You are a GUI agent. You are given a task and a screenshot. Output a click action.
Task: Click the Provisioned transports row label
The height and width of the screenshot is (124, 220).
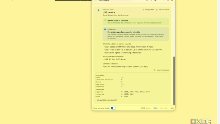point(100,94)
